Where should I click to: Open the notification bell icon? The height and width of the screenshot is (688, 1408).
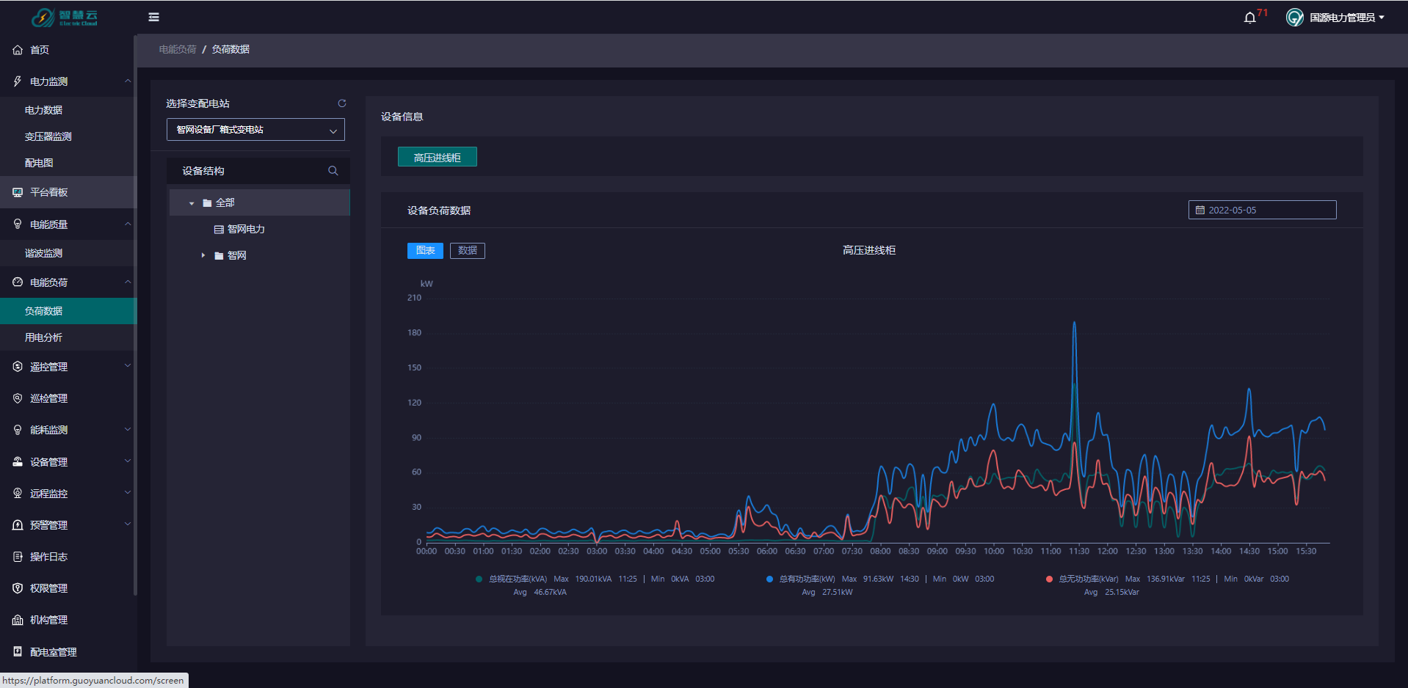point(1249,18)
